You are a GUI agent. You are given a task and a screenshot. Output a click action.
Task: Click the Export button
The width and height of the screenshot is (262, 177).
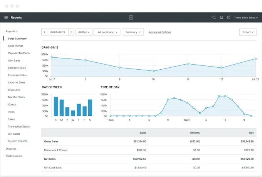point(248,32)
